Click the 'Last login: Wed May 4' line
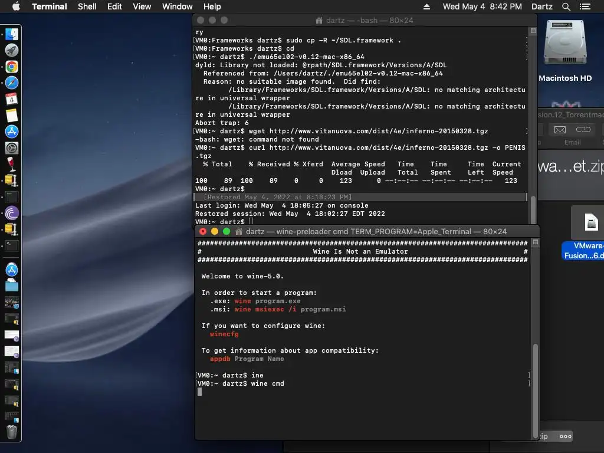Viewport: 604px width, 453px height. coord(281,206)
